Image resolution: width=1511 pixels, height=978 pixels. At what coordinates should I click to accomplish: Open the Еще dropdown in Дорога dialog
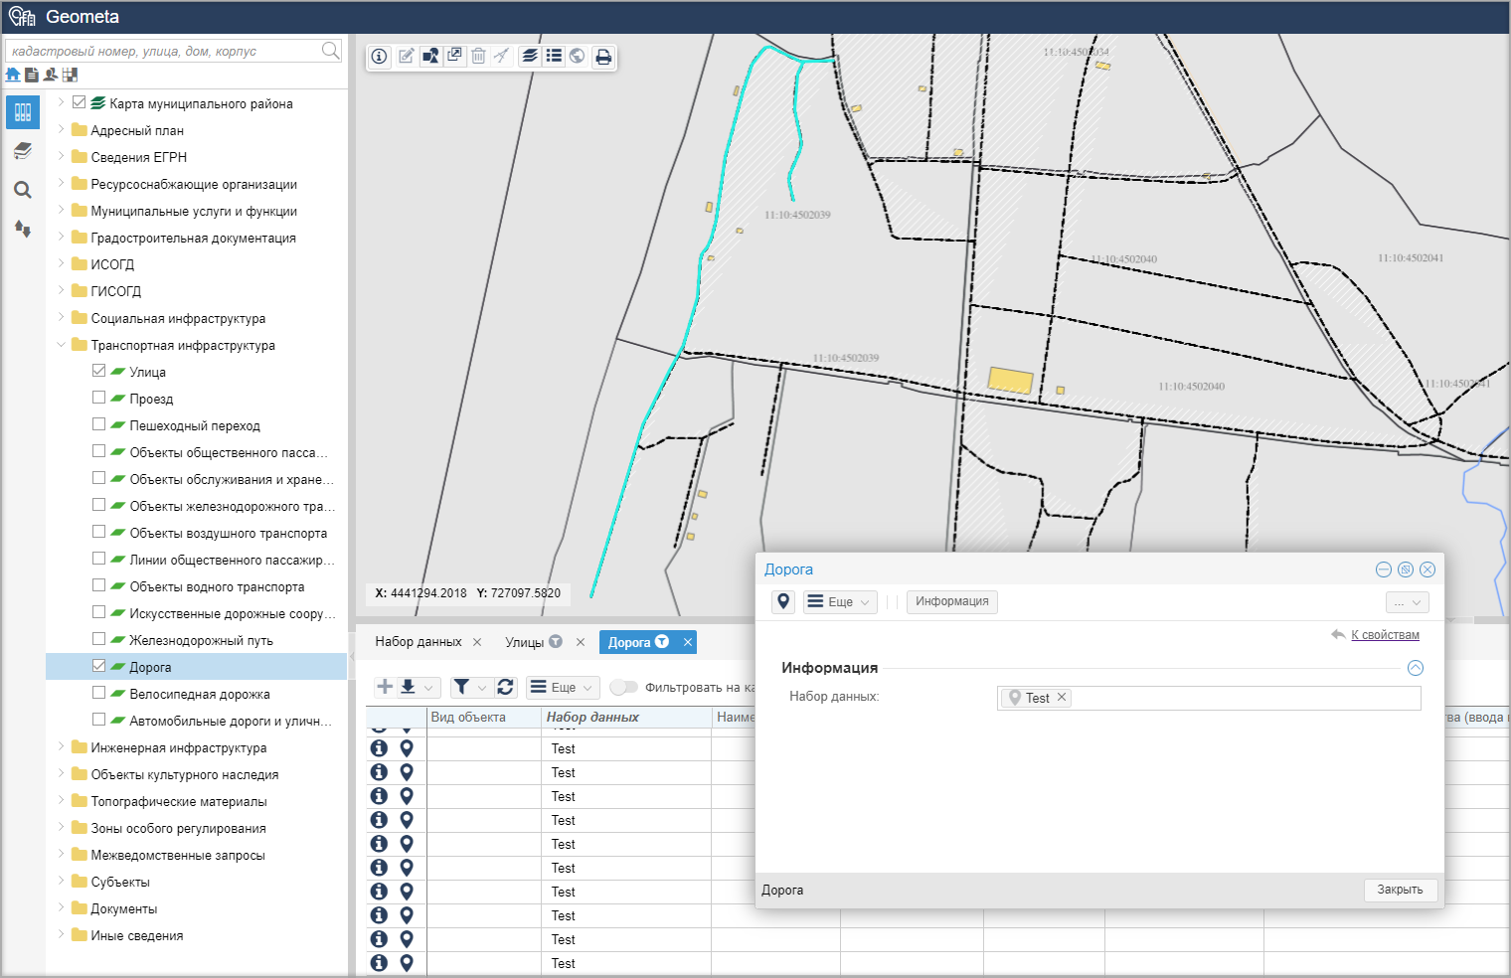[x=840, y=601]
